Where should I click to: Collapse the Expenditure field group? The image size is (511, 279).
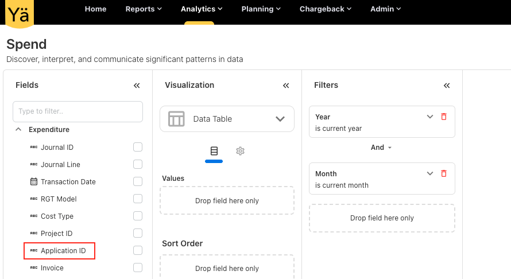18,130
